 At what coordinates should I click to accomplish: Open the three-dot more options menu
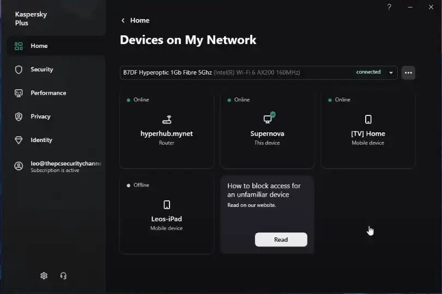coord(408,72)
